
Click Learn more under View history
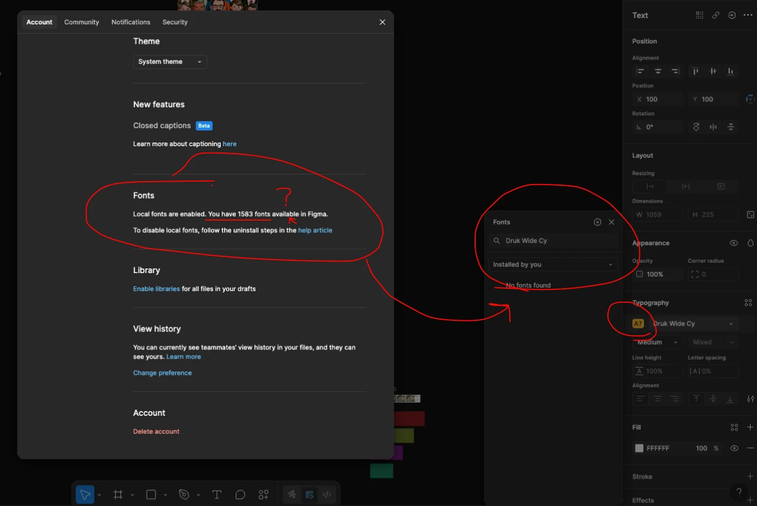coord(183,357)
